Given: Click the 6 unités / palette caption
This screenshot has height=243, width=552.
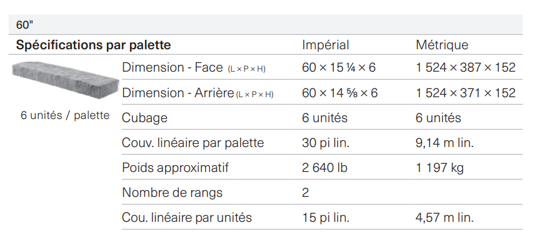Looking at the screenshot, I should (65, 115).
